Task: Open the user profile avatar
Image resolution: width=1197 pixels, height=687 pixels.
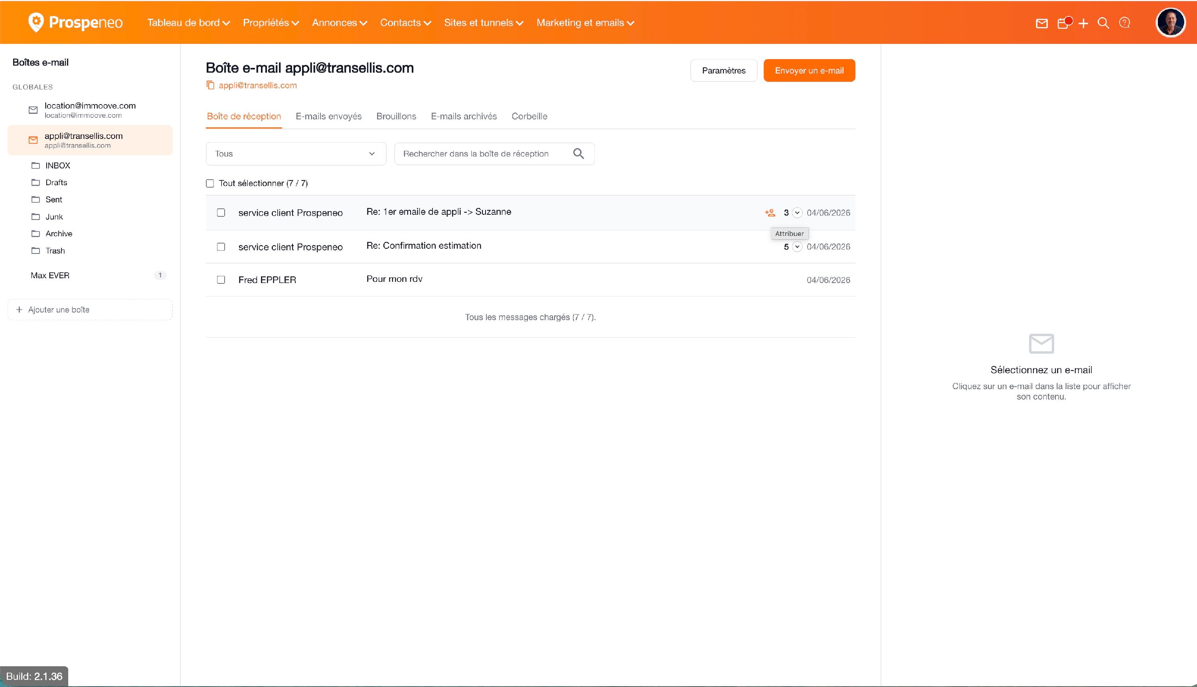Action: 1170,22
